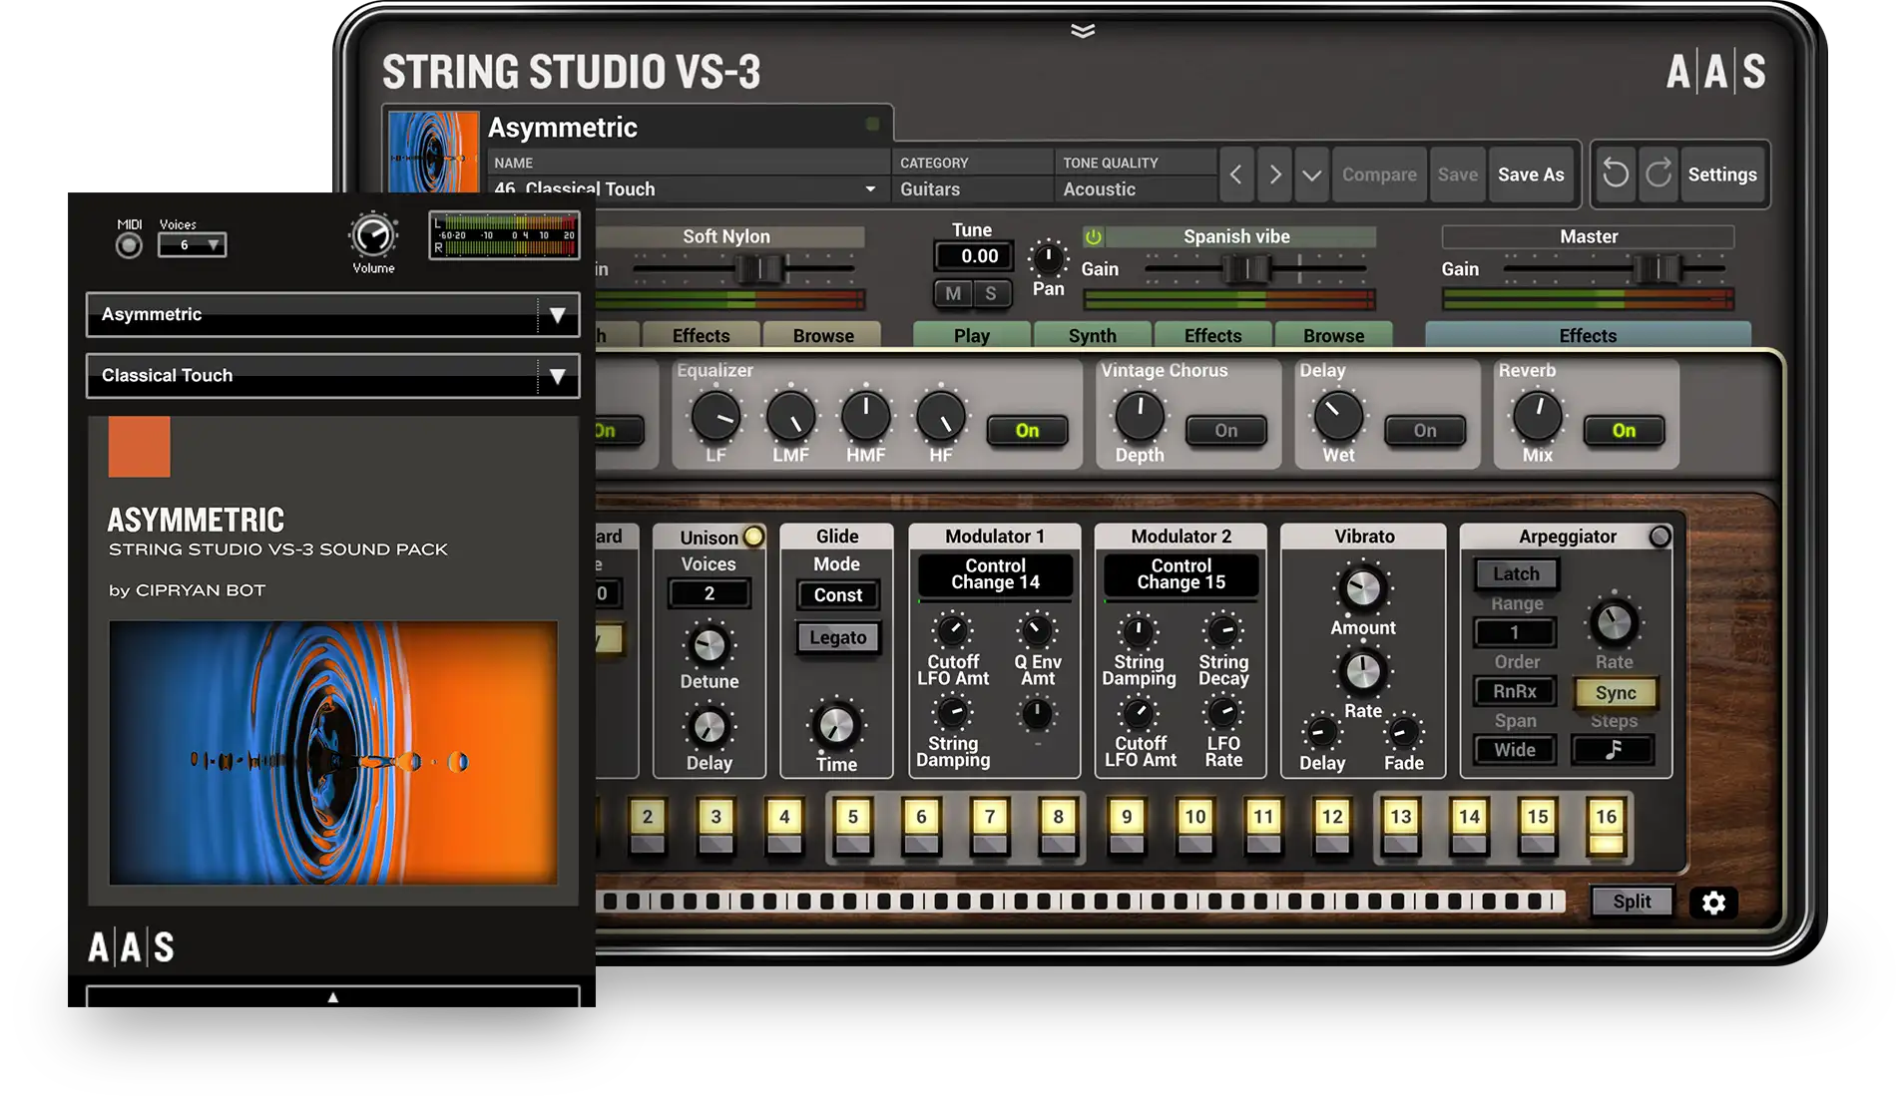Click the undo arrow icon
Image resolution: width=1896 pixels, height=1096 pixels.
pyautogui.click(x=1615, y=175)
